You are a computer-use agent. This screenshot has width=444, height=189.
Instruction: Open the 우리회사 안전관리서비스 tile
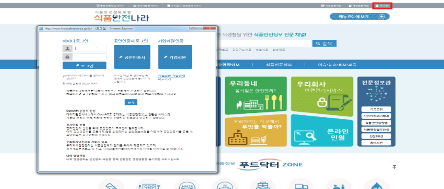coord(322,96)
